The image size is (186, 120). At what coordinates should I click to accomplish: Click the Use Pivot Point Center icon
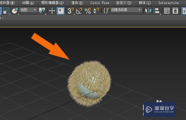pyautogui.click(x=42, y=11)
